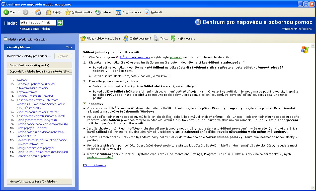316x191 pixels.
Task: Click the shortcut arrow icon before Průzkumník Windows
Action: pos(117,57)
